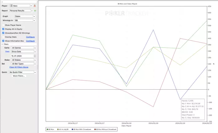Click the green BB Won legend swatch

tap(47, 129)
